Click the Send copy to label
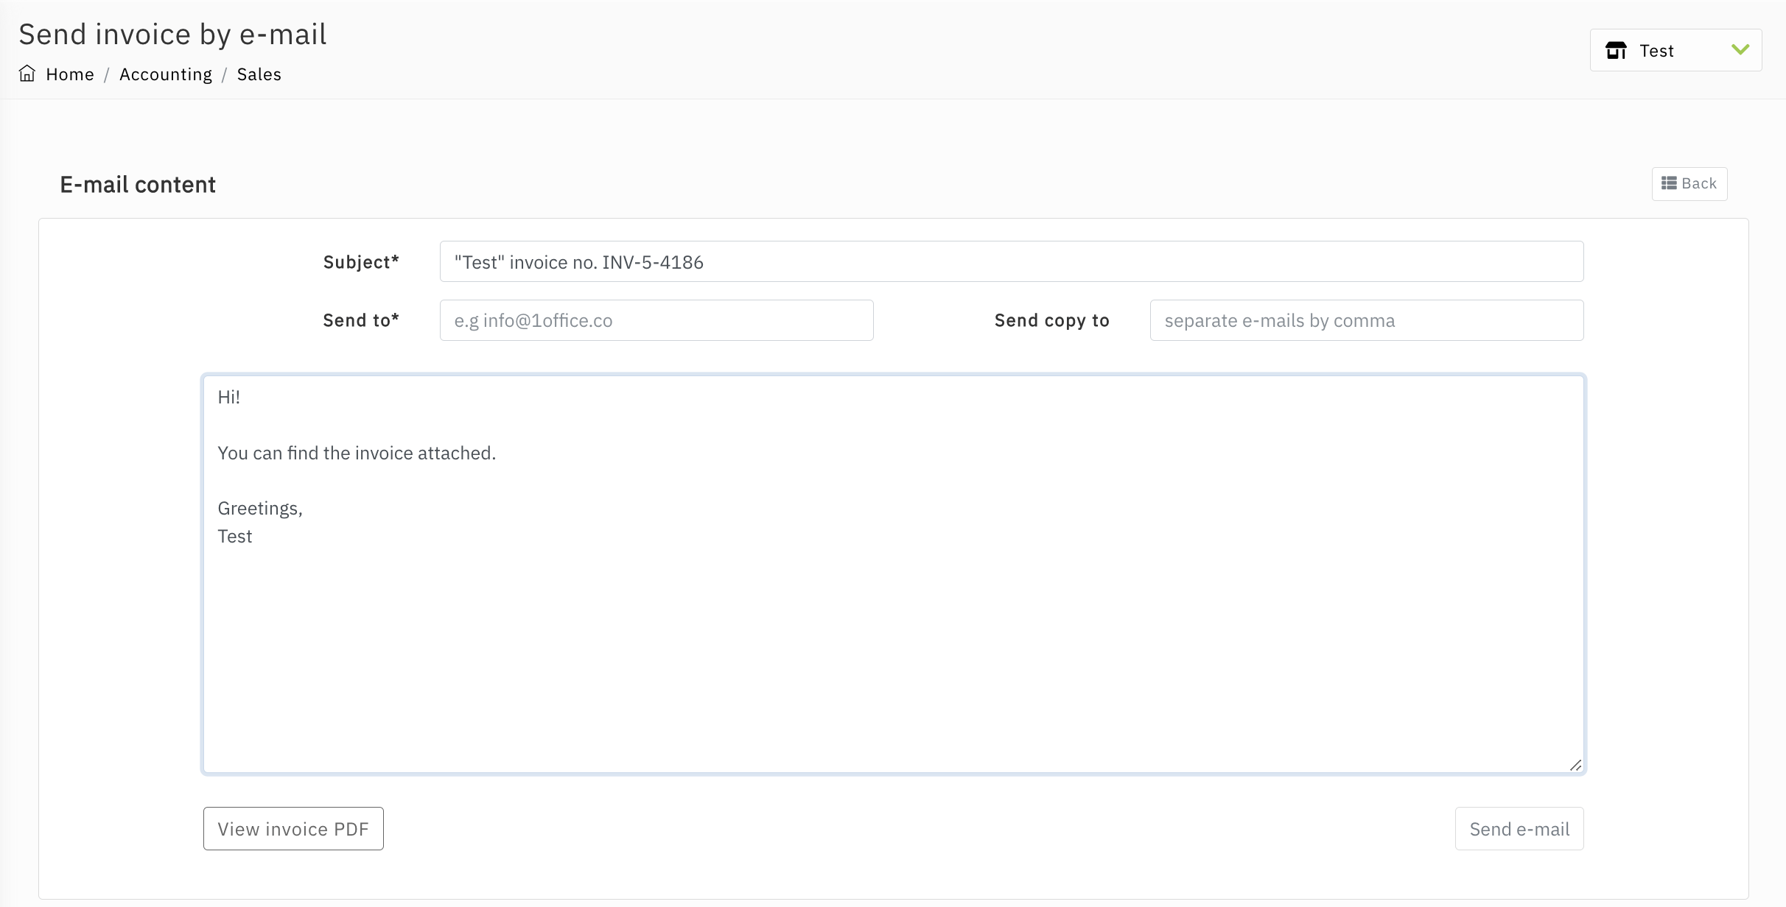The width and height of the screenshot is (1786, 907). point(1051,320)
